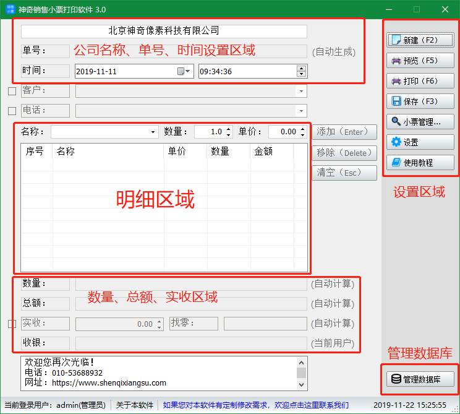Expand the item name (名称) dropdown
This screenshot has width=460, height=414.
153,132
